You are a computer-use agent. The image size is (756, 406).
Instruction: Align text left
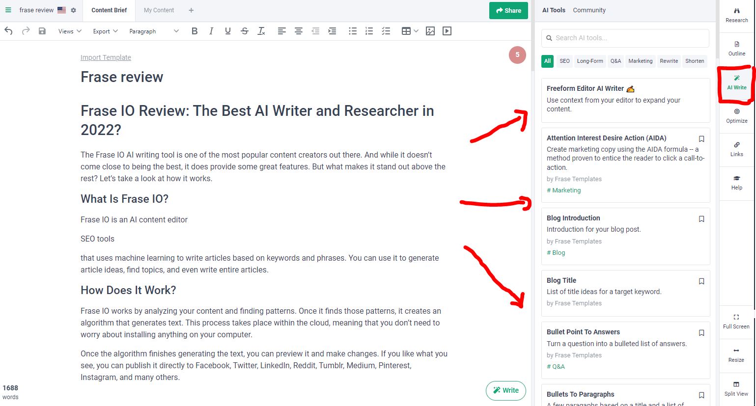coord(281,31)
